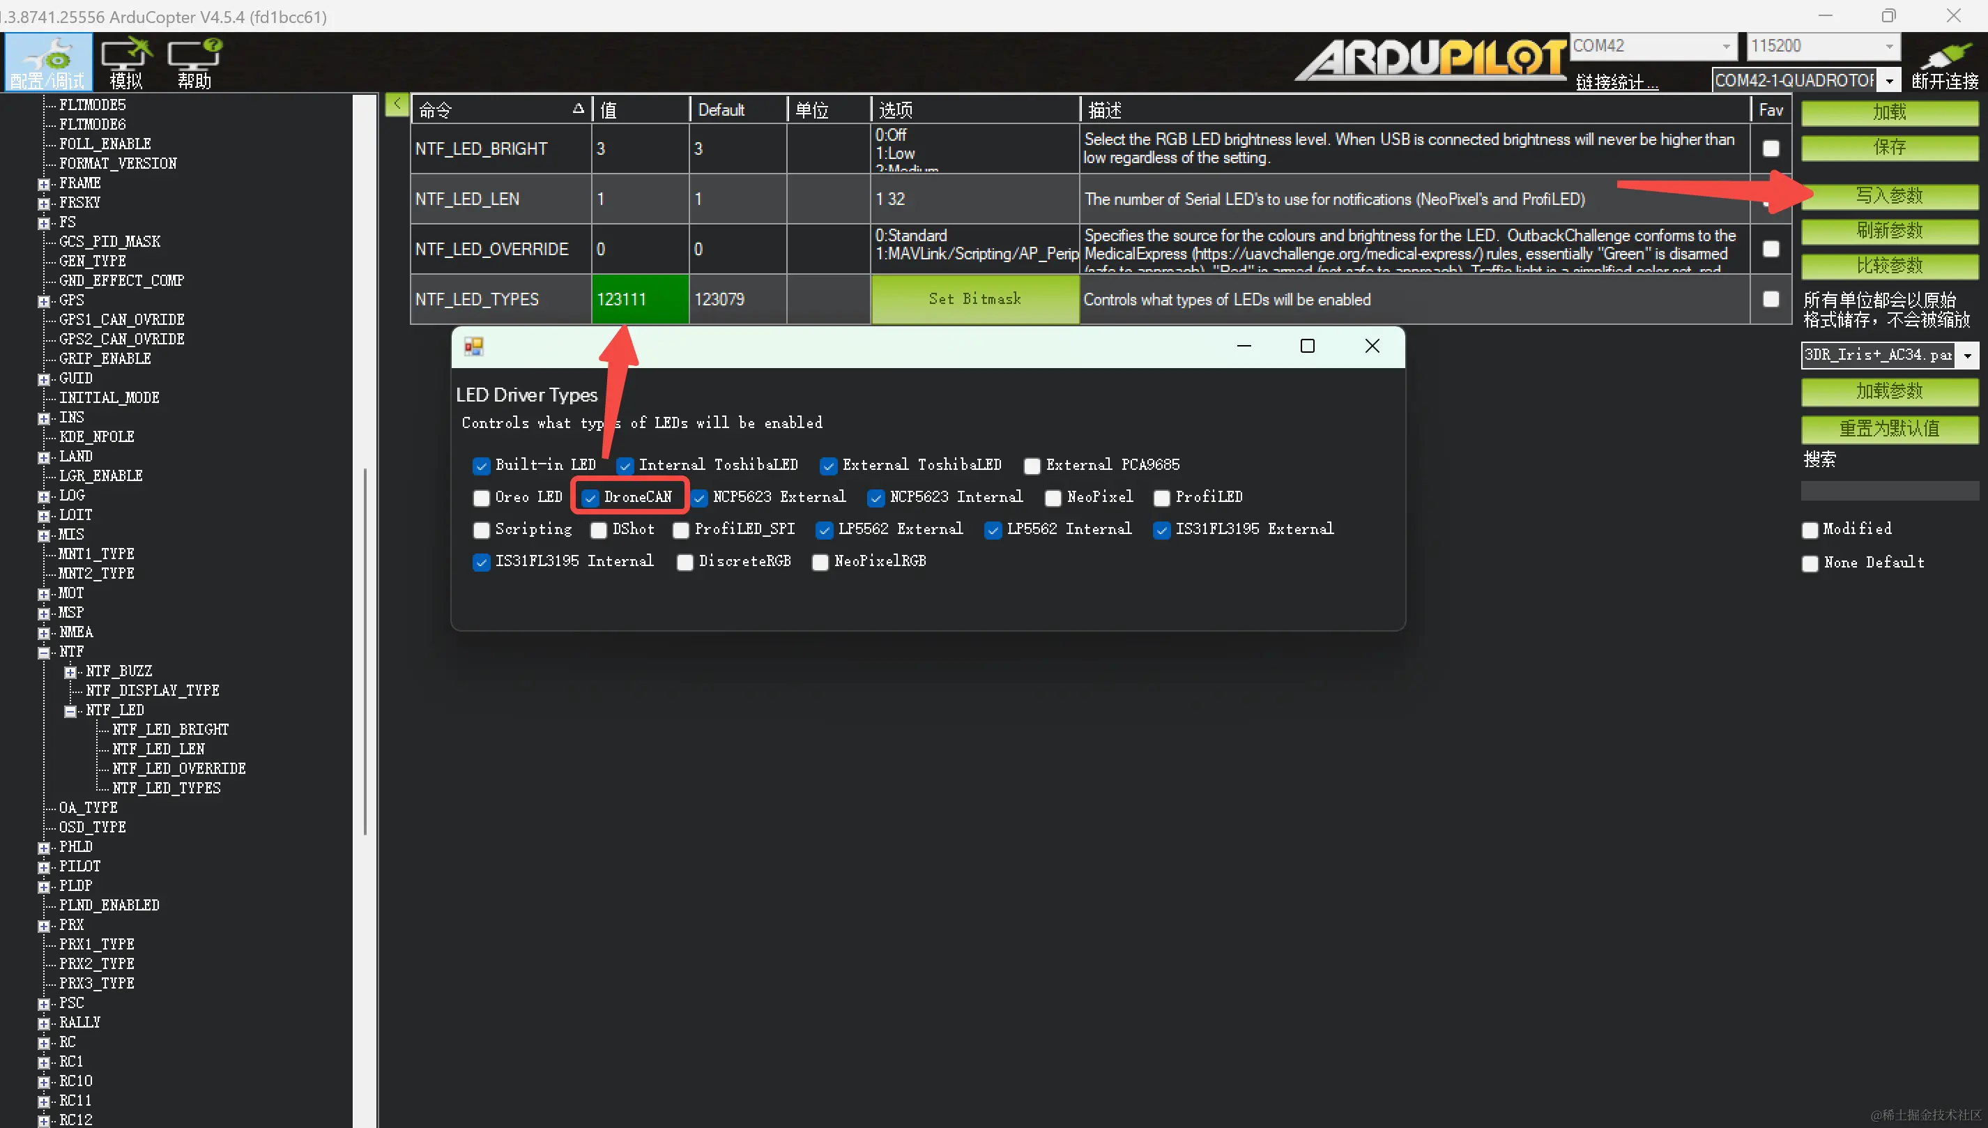Select NTF_LED_TYPES in the tree

[x=166, y=788]
